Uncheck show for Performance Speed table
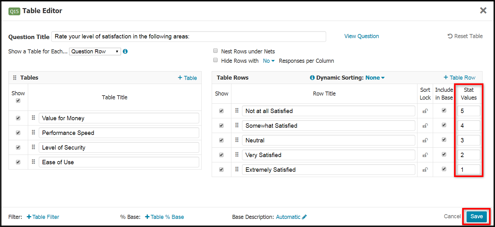The width and height of the screenshot is (495, 227). point(18,133)
